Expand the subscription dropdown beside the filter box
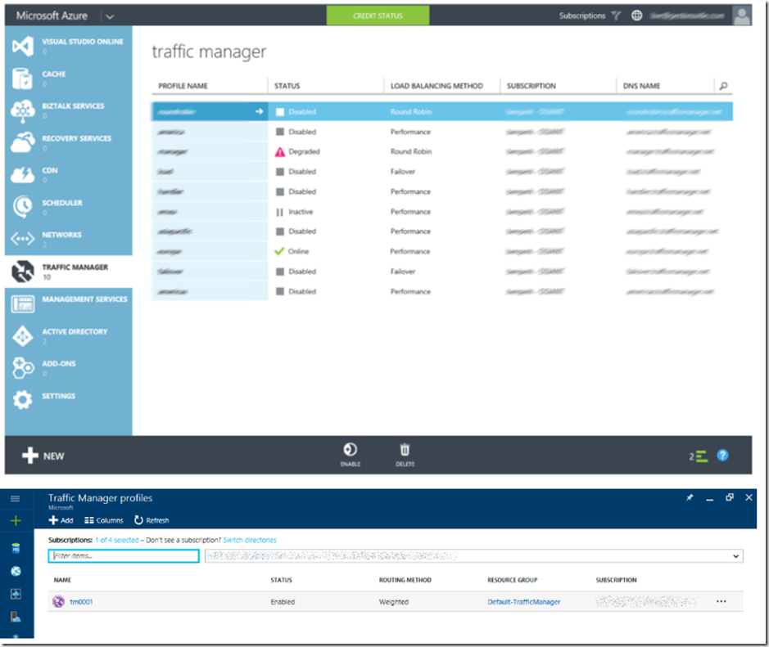The width and height of the screenshot is (769, 647). (735, 556)
